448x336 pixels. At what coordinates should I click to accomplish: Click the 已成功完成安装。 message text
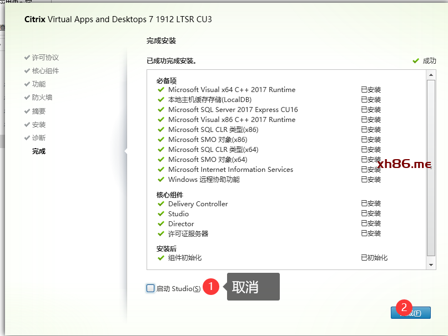coord(172,61)
